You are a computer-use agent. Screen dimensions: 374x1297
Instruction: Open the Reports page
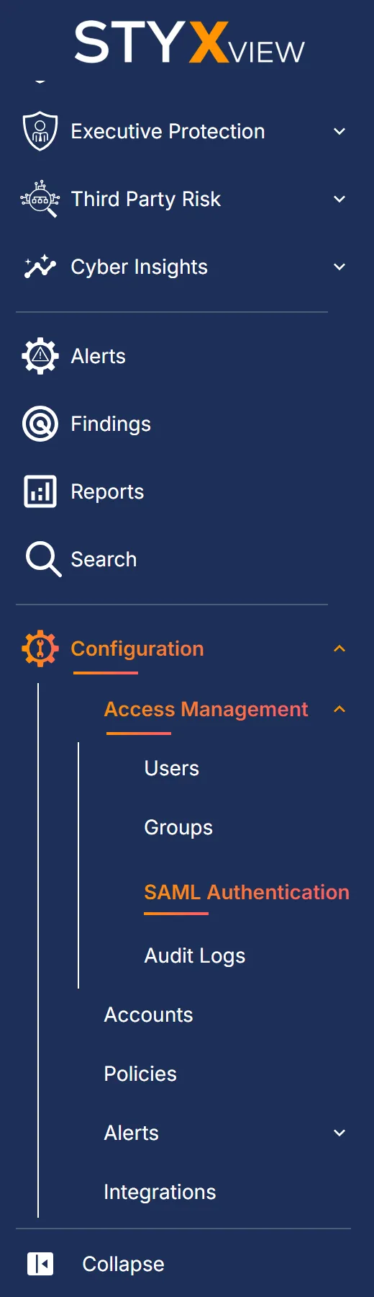tap(107, 491)
